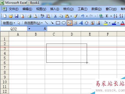
Task: Insert Diagram or Organization Chart icon
Action: tap(86, 23)
